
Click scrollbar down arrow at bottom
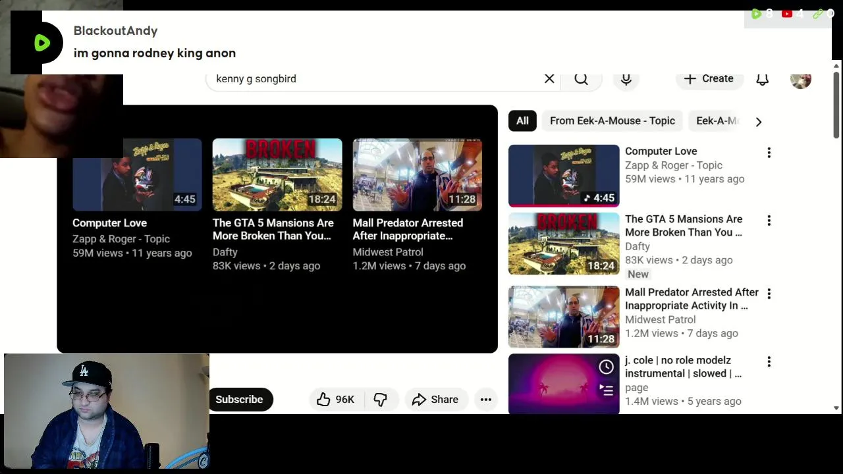point(836,408)
